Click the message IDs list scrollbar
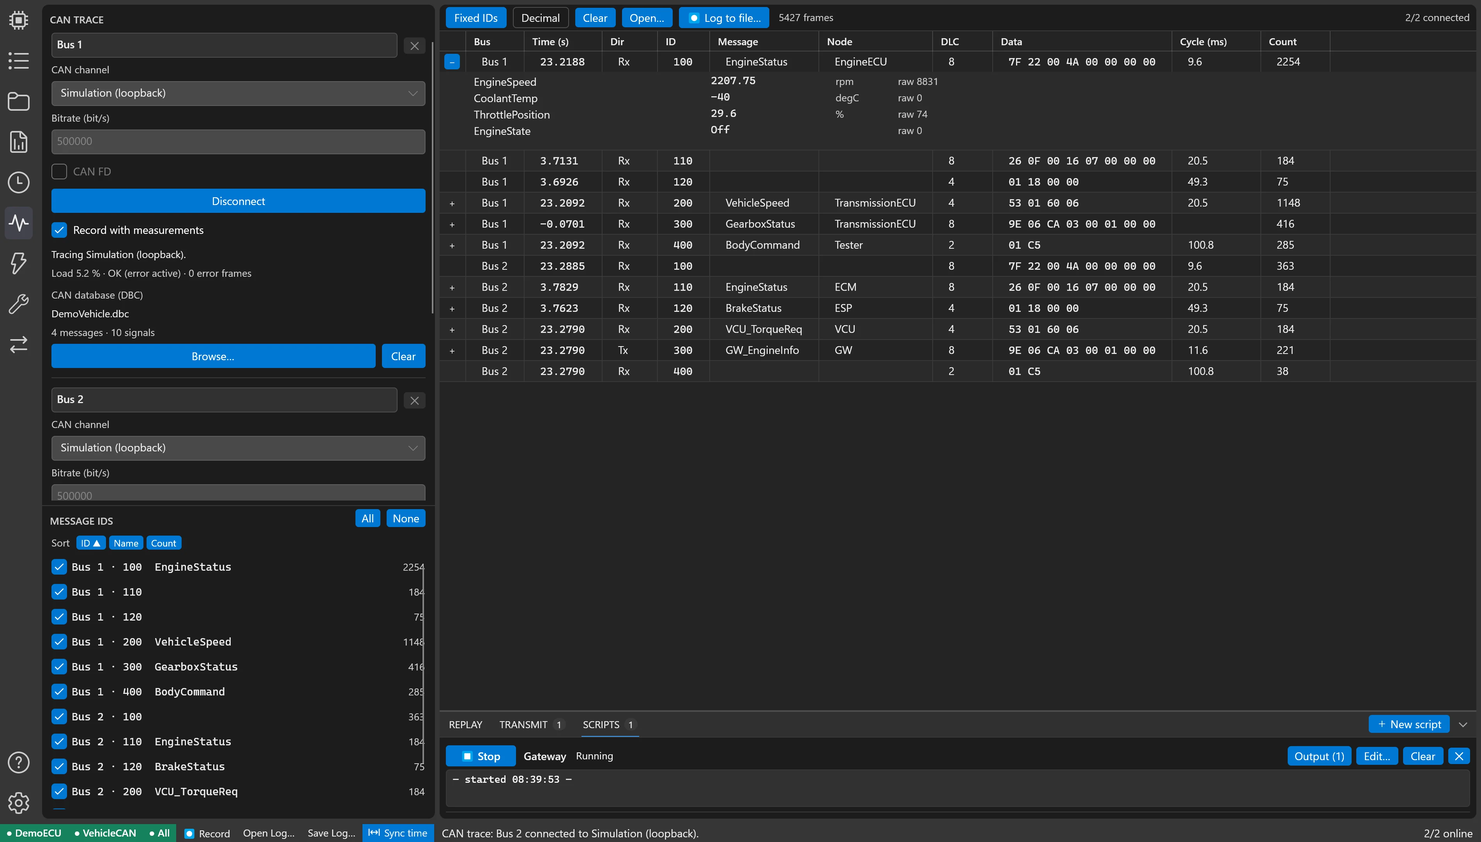This screenshot has height=842, width=1481. tap(424, 665)
